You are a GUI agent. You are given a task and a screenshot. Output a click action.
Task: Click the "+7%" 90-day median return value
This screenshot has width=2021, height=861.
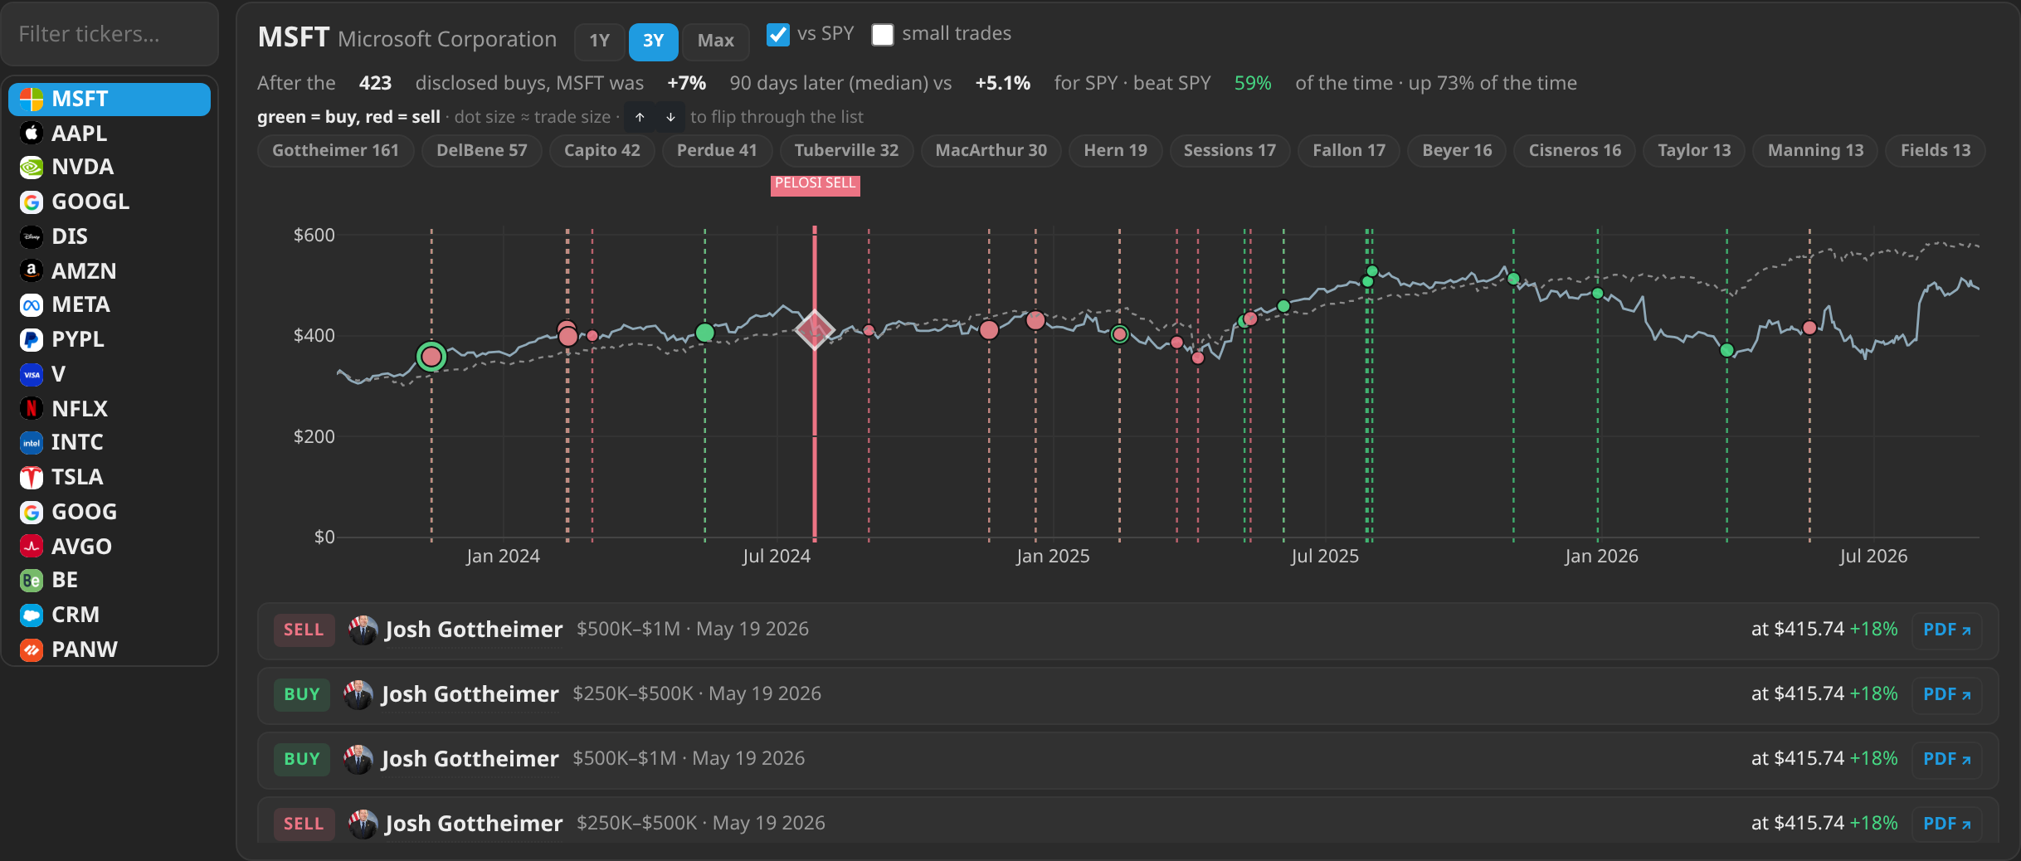[686, 83]
